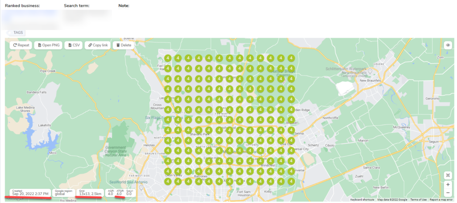Click Report a map error link
457x203 pixels.
click(x=442, y=200)
